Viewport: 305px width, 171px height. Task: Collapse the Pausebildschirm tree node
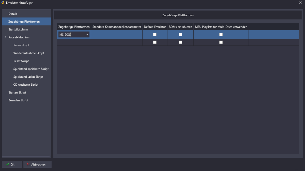click(5, 37)
